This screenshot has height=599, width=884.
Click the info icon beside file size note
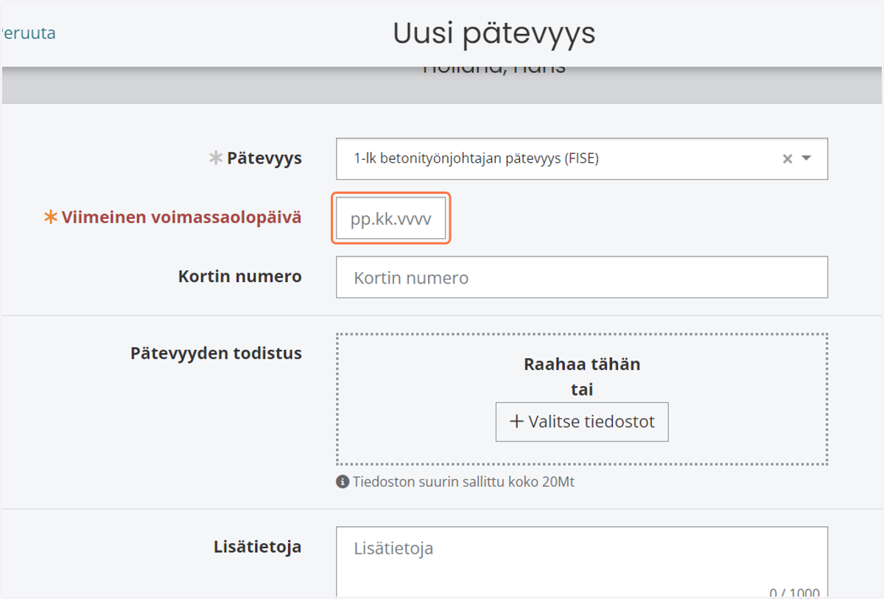pos(342,483)
